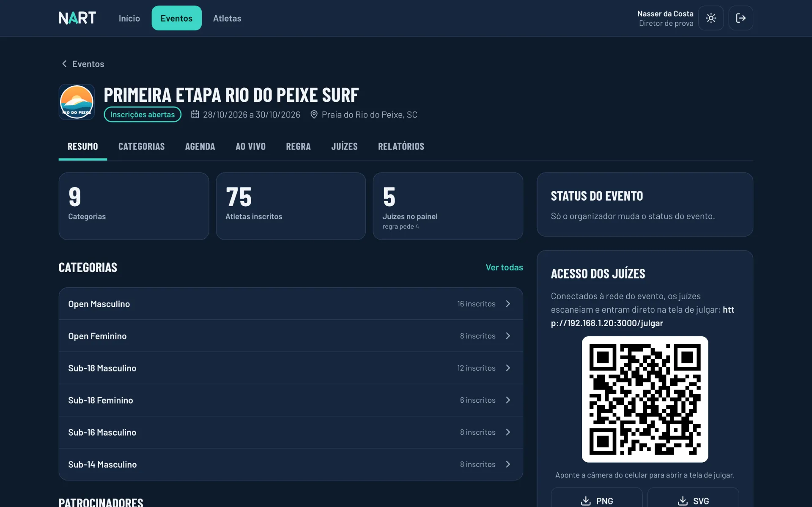Switch to the Categorias tab
812x507 pixels.
coord(141,147)
